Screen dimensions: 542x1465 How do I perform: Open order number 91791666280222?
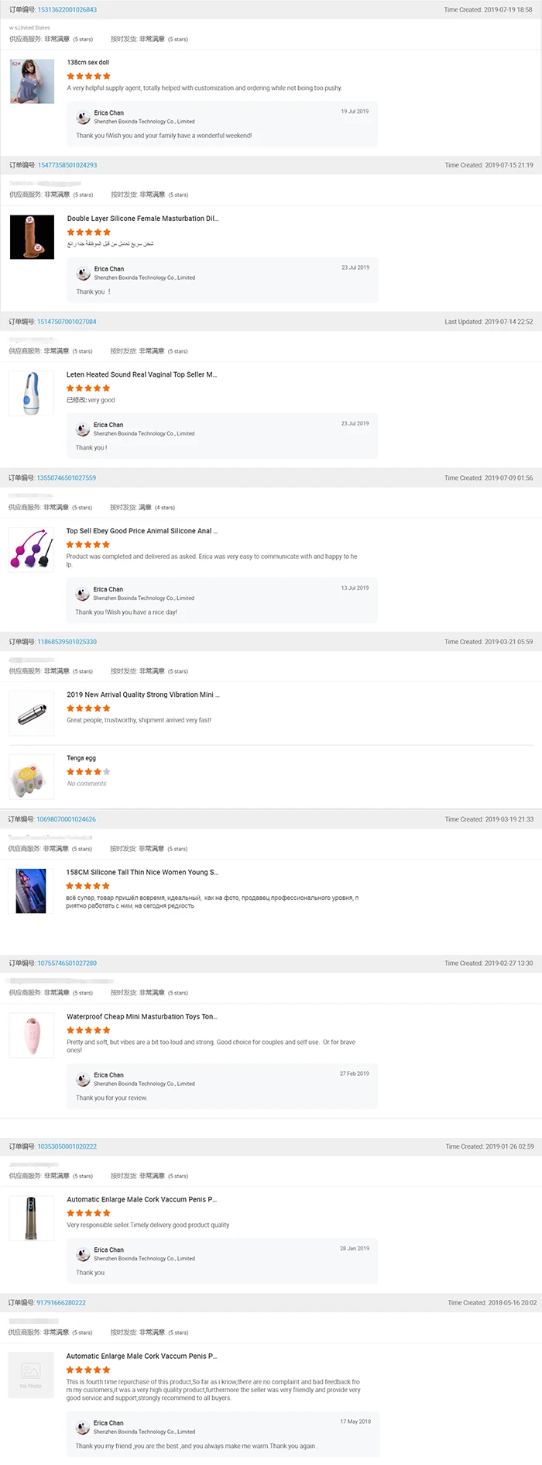(61, 1303)
